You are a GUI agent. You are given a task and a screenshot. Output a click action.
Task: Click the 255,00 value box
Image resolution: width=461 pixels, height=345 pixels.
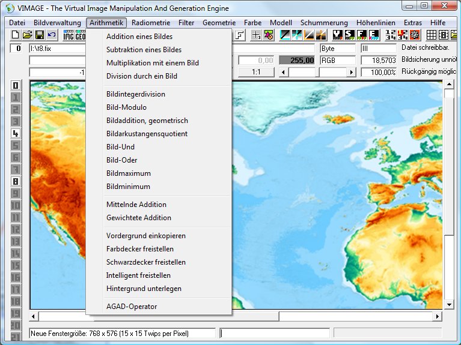click(297, 61)
